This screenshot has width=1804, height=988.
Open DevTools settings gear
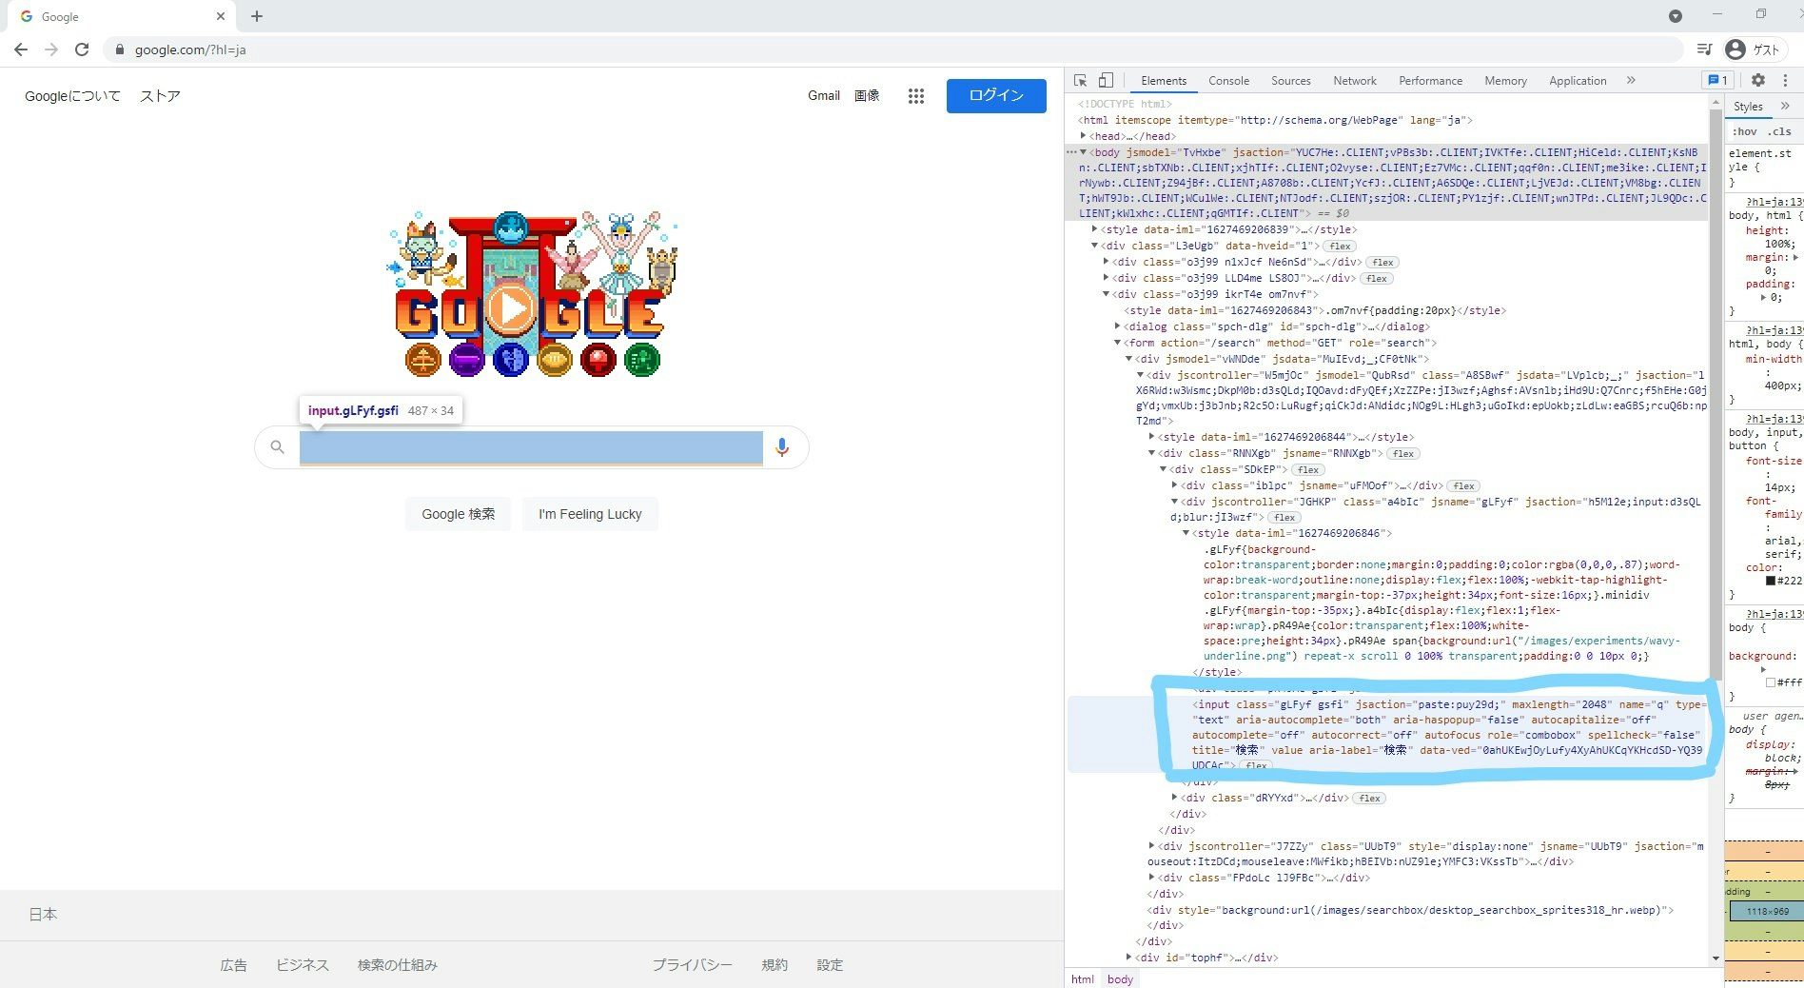(x=1758, y=81)
